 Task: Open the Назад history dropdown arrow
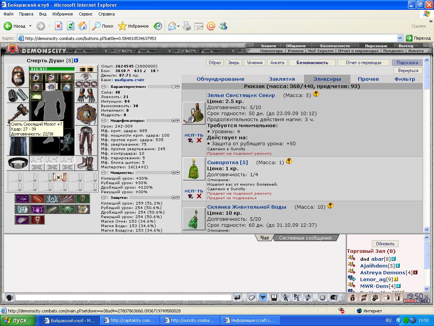tap(30, 26)
